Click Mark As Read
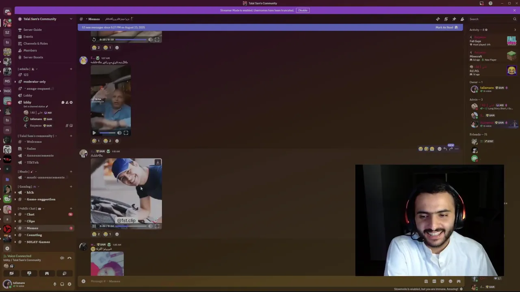Image resolution: width=520 pixels, height=292 pixels. pyautogui.click(x=446, y=28)
